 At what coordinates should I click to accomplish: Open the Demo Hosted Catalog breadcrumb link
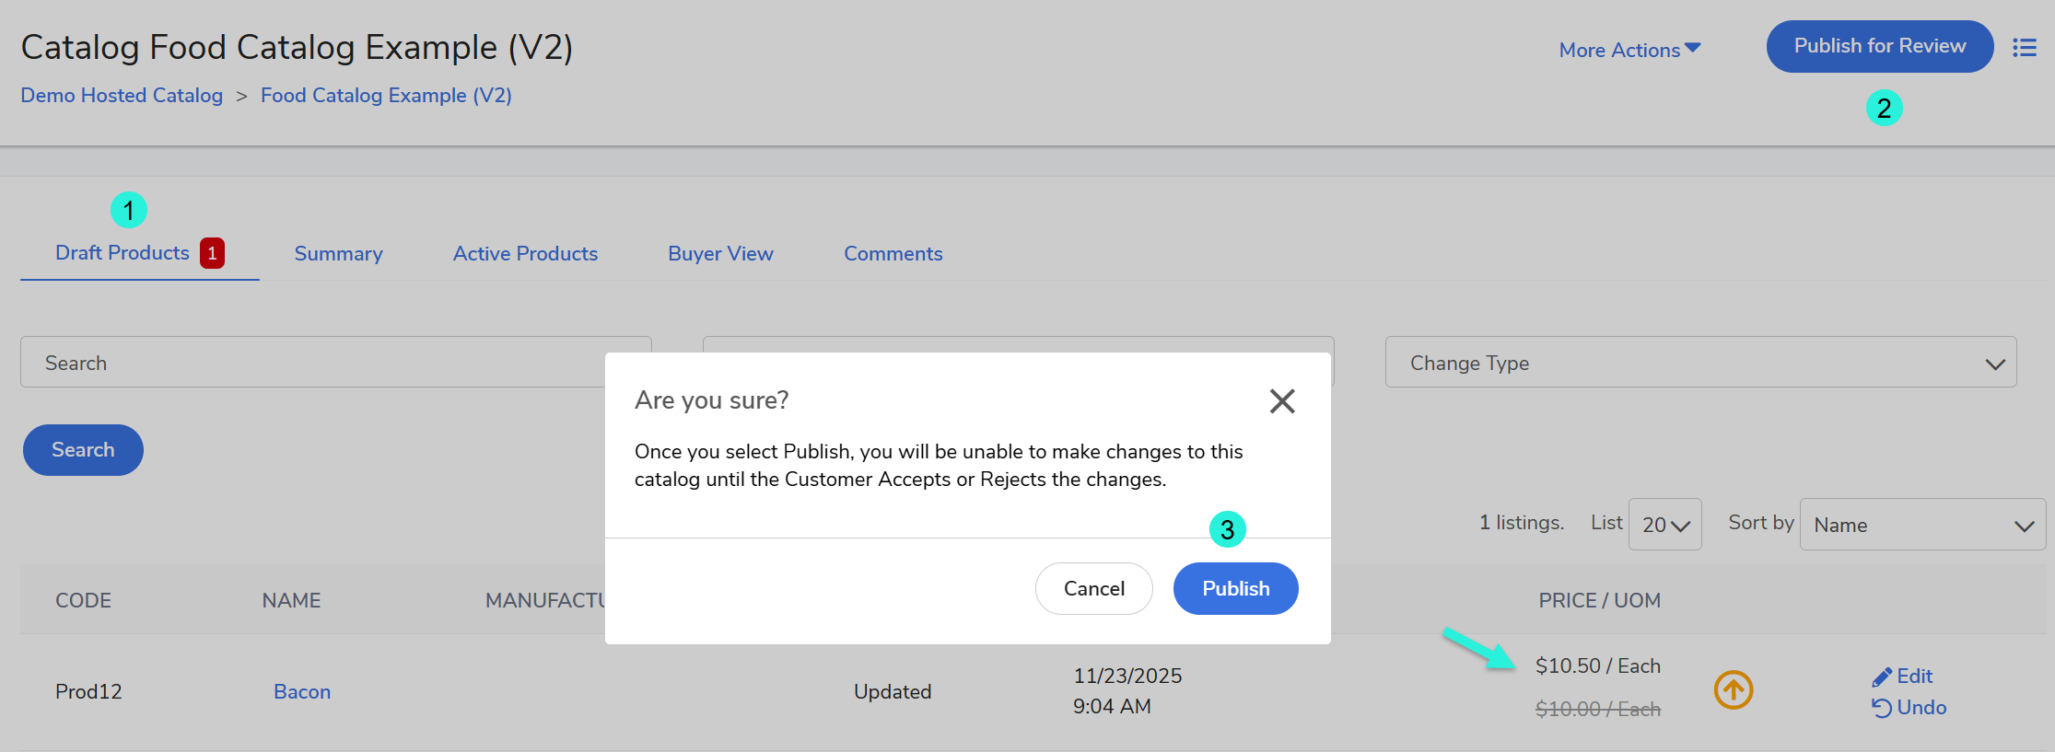122,96
